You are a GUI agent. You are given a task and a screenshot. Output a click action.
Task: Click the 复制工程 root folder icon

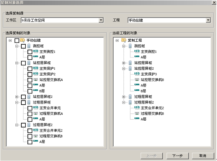[124, 40]
